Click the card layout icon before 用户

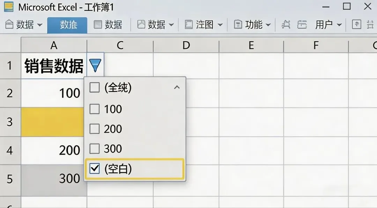(302, 24)
